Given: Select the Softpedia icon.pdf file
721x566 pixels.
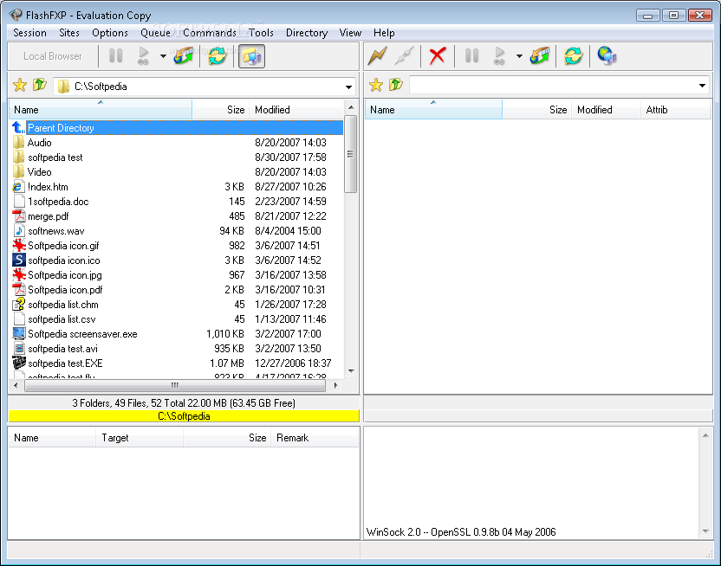Looking at the screenshot, I should click(x=177, y=290).
